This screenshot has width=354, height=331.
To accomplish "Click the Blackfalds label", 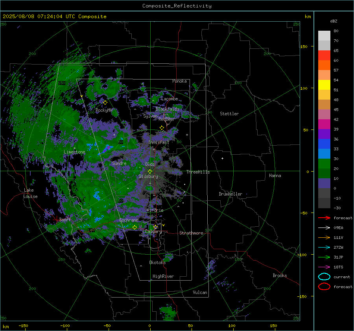I will point(167,109).
